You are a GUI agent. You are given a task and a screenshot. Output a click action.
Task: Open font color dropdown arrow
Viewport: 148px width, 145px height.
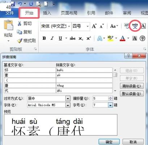pyautogui.click(x=128, y=39)
